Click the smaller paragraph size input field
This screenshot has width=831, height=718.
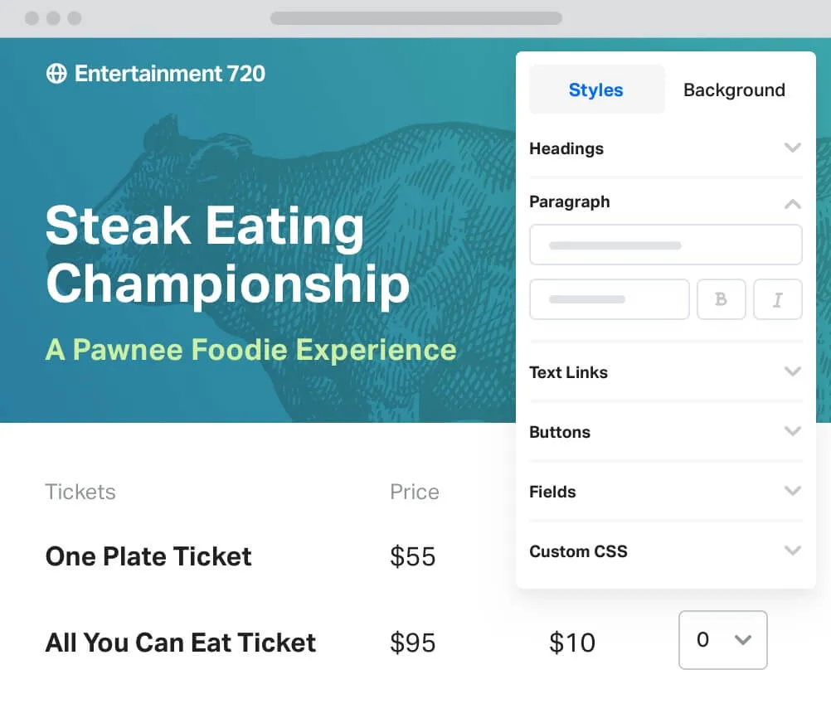coord(609,299)
